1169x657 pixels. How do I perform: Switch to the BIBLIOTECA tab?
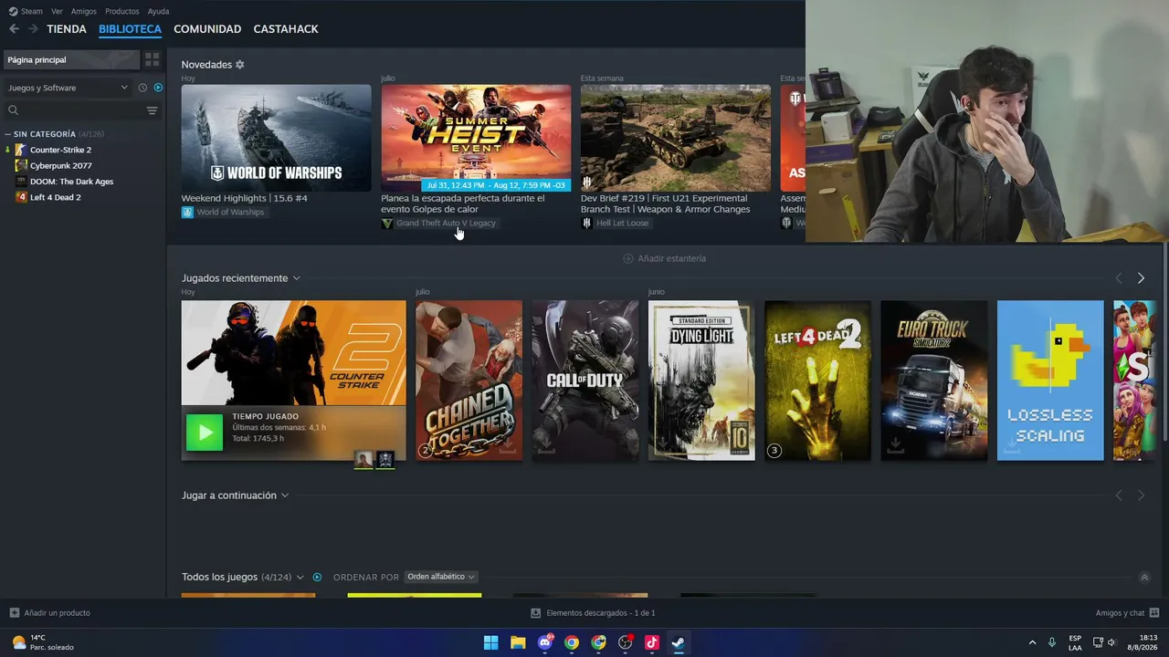click(x=130, y=29)
